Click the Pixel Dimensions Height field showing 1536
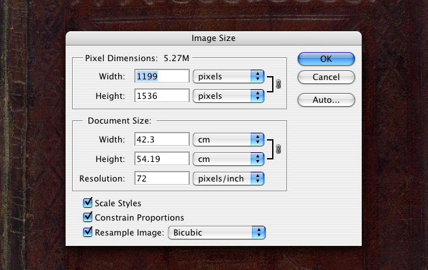Image resolution: width=428 pixels, height=270 pixels. [162, 96]
